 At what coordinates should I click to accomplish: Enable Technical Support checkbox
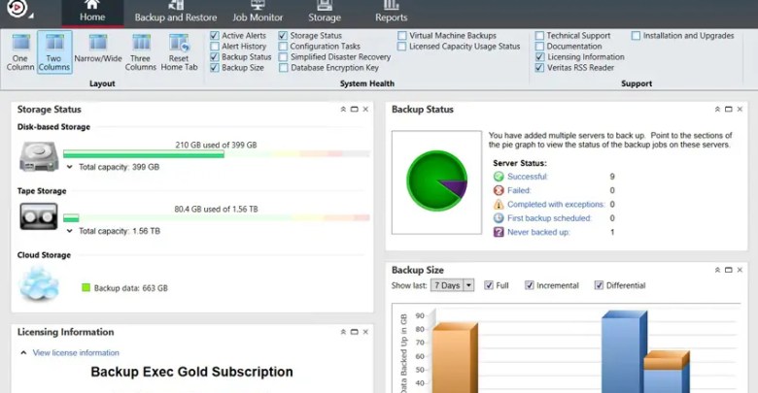pyautogui.click(x=539, y=36)
